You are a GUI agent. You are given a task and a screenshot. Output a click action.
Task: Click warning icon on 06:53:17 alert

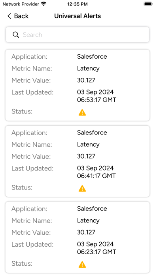point(82,113)
